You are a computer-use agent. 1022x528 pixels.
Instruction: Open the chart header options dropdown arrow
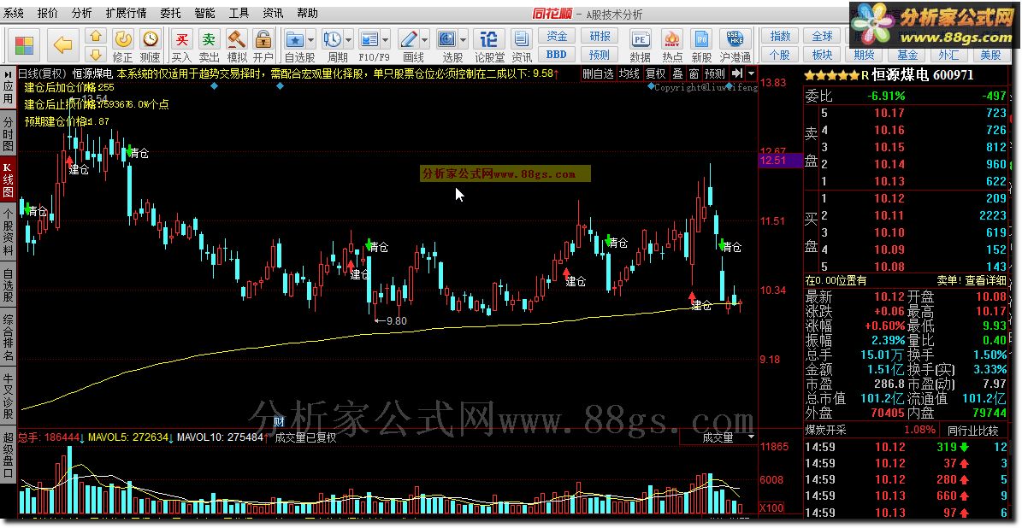pos(752,73)
